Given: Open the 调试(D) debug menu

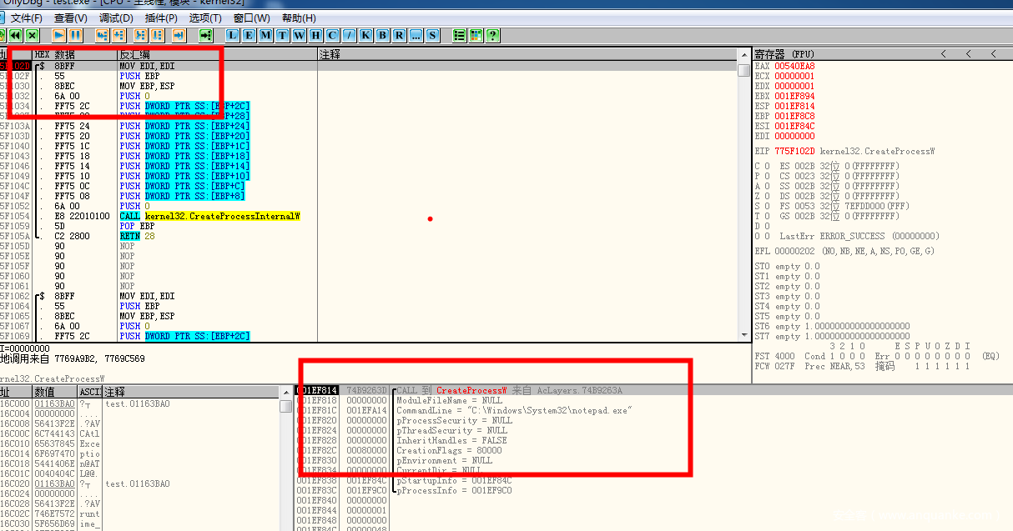Looking at the screenshot, I should click(x=116, y=18).
